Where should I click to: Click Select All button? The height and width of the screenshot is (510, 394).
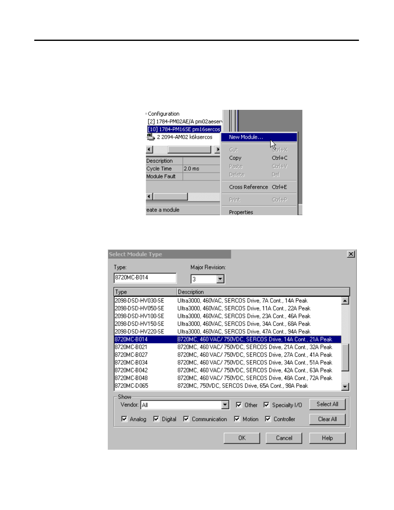(327, 404)
